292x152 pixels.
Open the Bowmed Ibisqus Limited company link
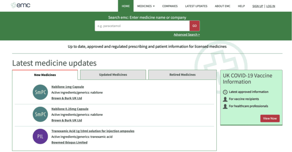tap(69, 142)
